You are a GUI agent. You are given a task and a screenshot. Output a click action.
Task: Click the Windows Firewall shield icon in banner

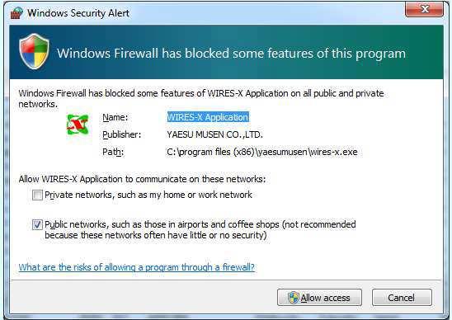pos(34,51)
